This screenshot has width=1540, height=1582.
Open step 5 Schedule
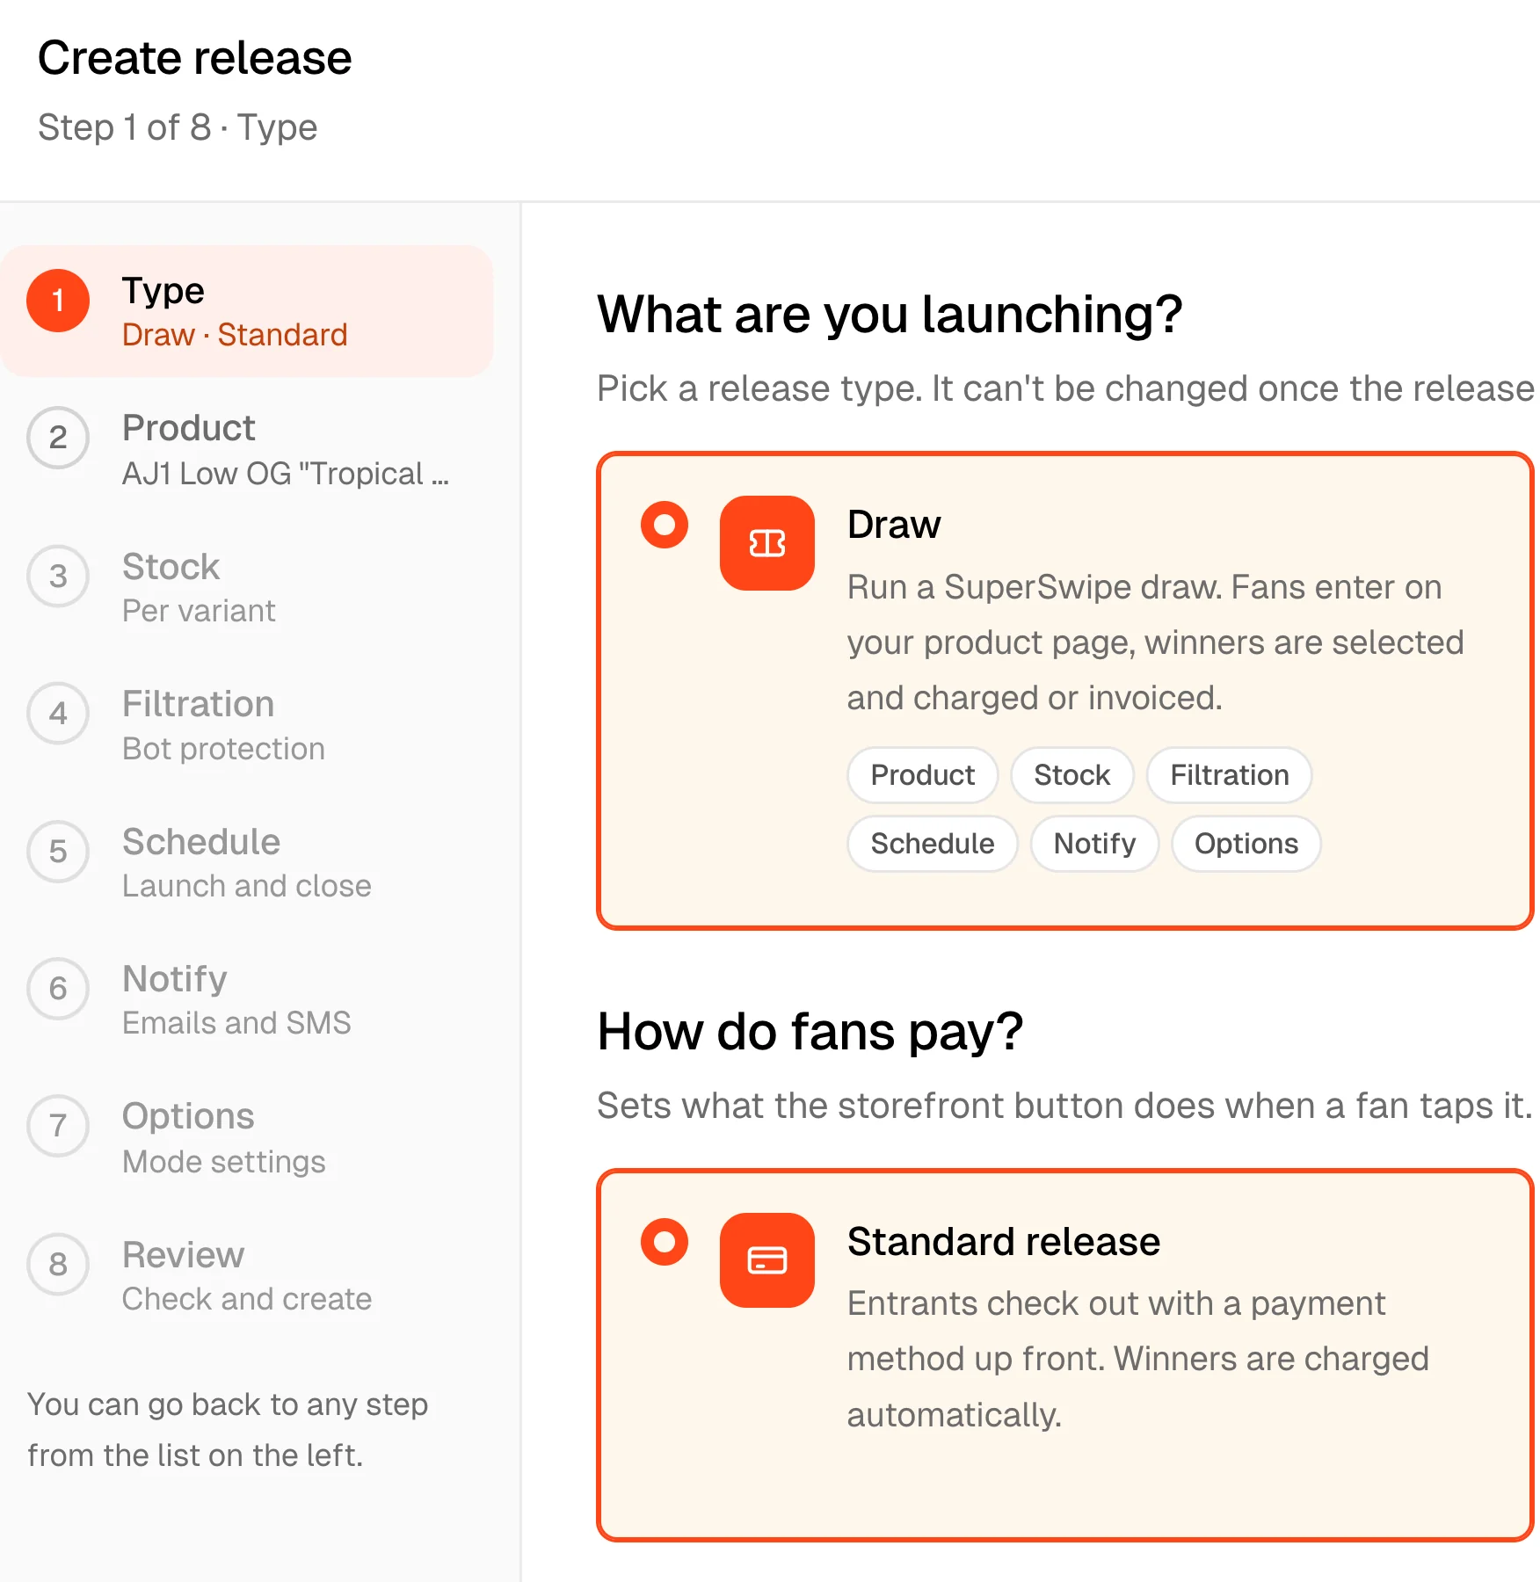[x=247, y=862]
